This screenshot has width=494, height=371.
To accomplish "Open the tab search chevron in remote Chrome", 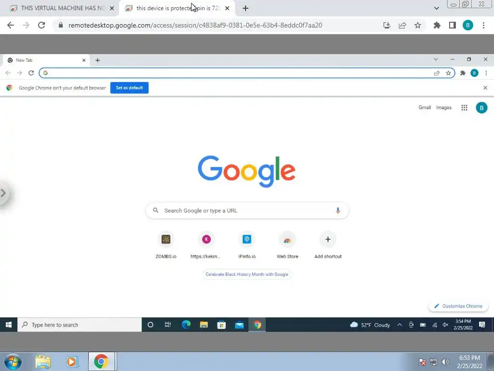I will (436, 59).
